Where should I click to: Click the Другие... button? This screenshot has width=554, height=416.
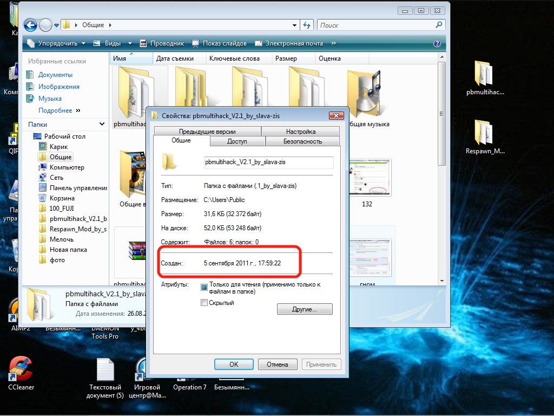[305, 309]
